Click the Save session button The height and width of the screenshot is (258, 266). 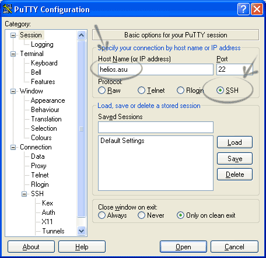pyautogui.click(x=235, y=159)
